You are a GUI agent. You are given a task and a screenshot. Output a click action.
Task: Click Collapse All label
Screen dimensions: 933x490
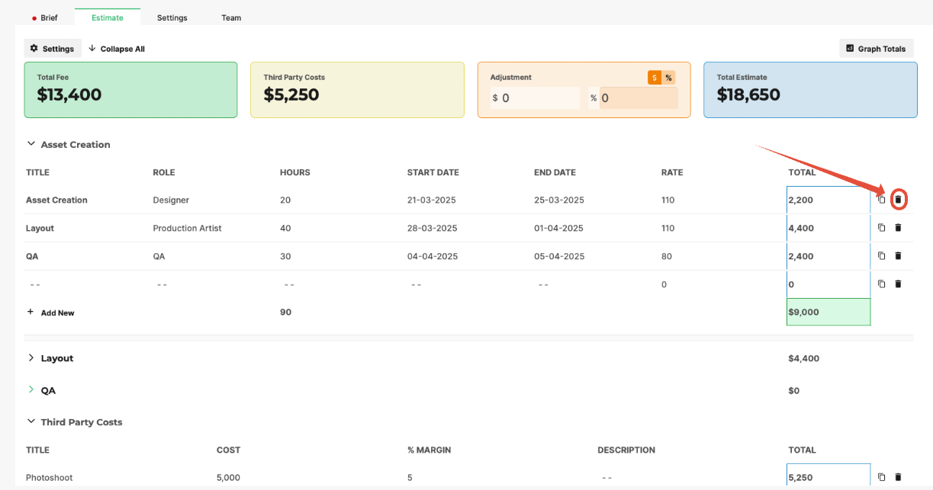pyautogui.click(x=122, y=49)
